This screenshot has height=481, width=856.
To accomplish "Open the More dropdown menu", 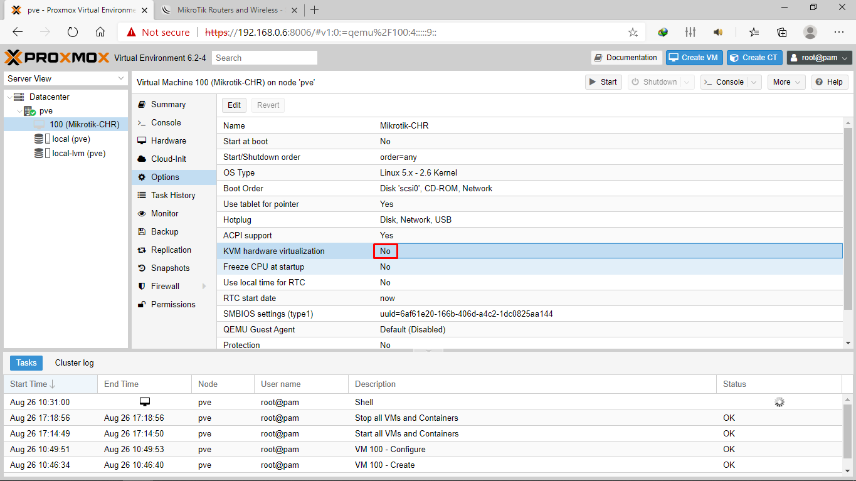I will (x=786, y=82).
